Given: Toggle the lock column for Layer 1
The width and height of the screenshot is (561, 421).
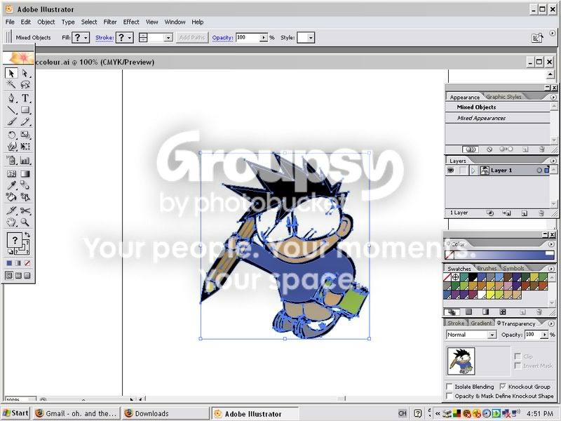Looking at the screenshot, I should click(463, 171).
